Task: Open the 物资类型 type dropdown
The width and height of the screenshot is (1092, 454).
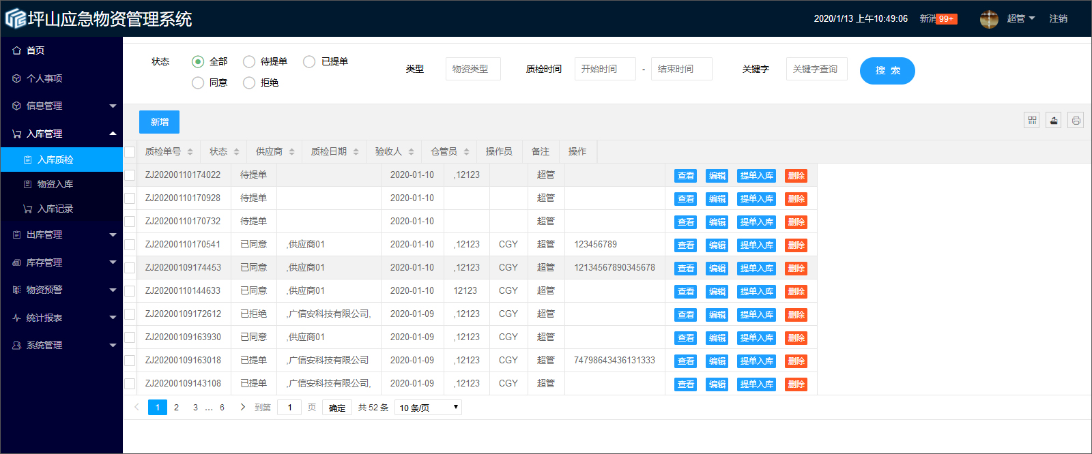Action: tap(473, 69)
